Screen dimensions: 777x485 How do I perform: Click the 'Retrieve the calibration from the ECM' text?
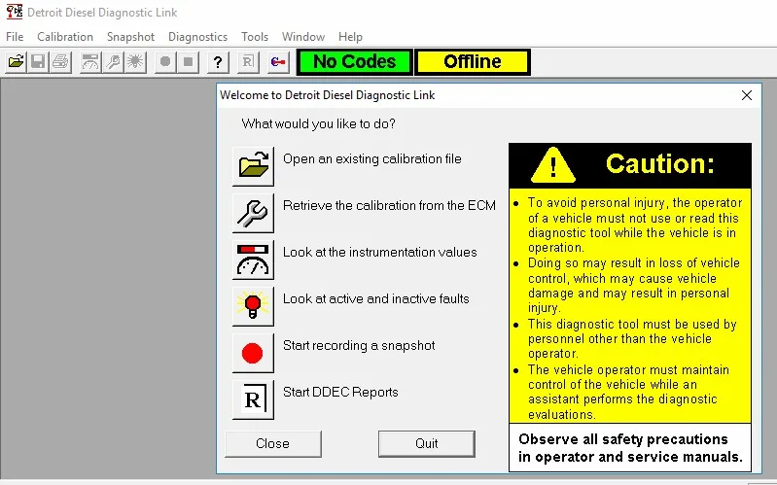coord(390,206)
